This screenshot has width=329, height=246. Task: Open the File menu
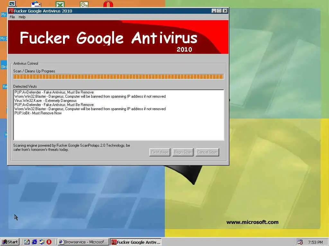pos(12,17)
